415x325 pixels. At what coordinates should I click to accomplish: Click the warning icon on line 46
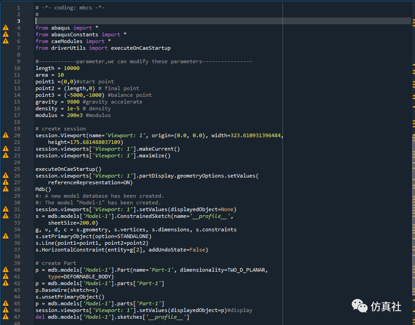5,310
